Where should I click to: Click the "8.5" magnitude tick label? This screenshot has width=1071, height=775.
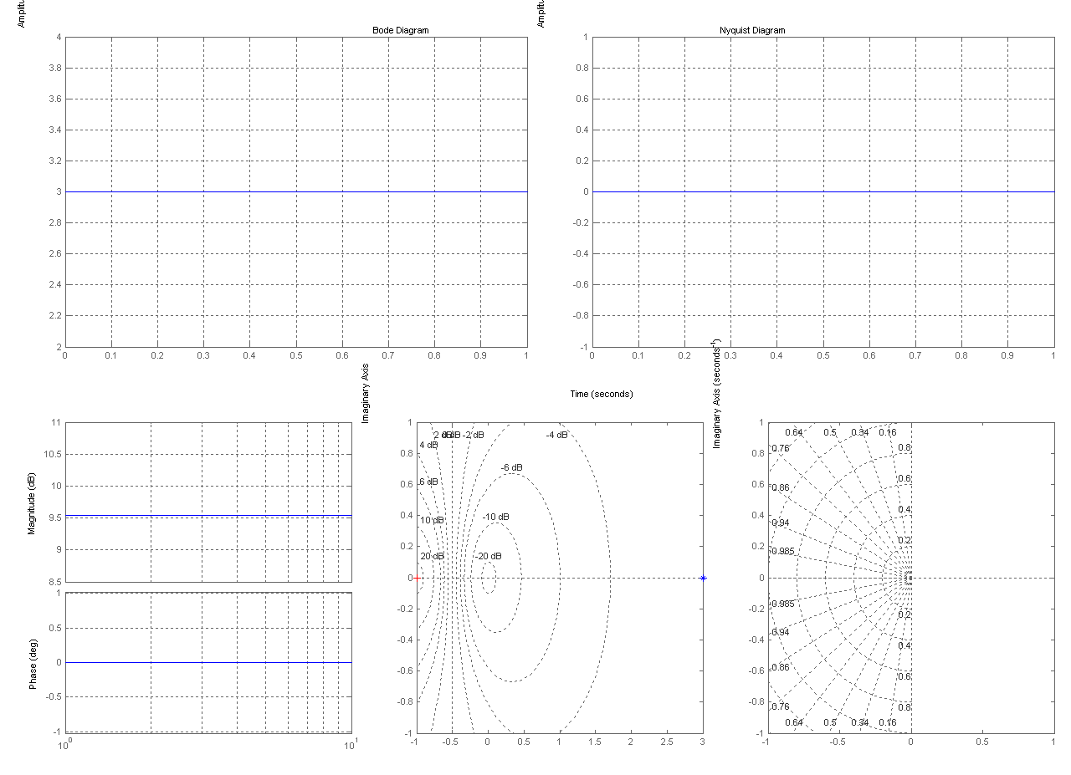tap(54, 582)
